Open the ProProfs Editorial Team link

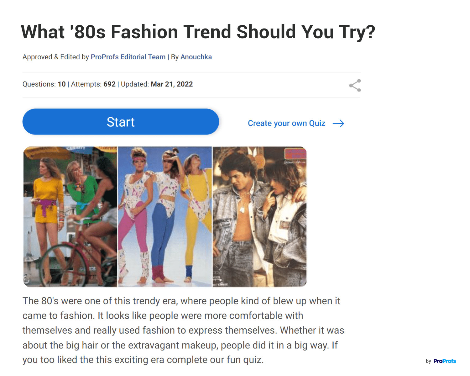point(128,57)
